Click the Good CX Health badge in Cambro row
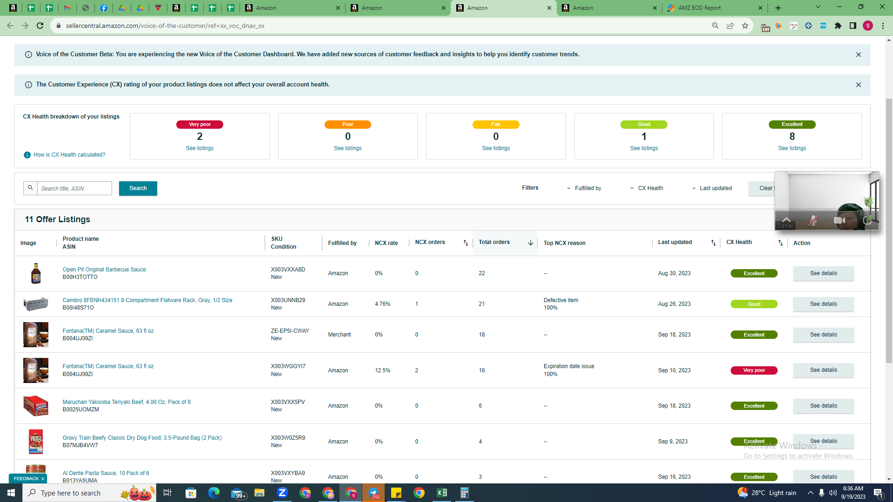Screen dimensions: 893x502 point(754,304)
